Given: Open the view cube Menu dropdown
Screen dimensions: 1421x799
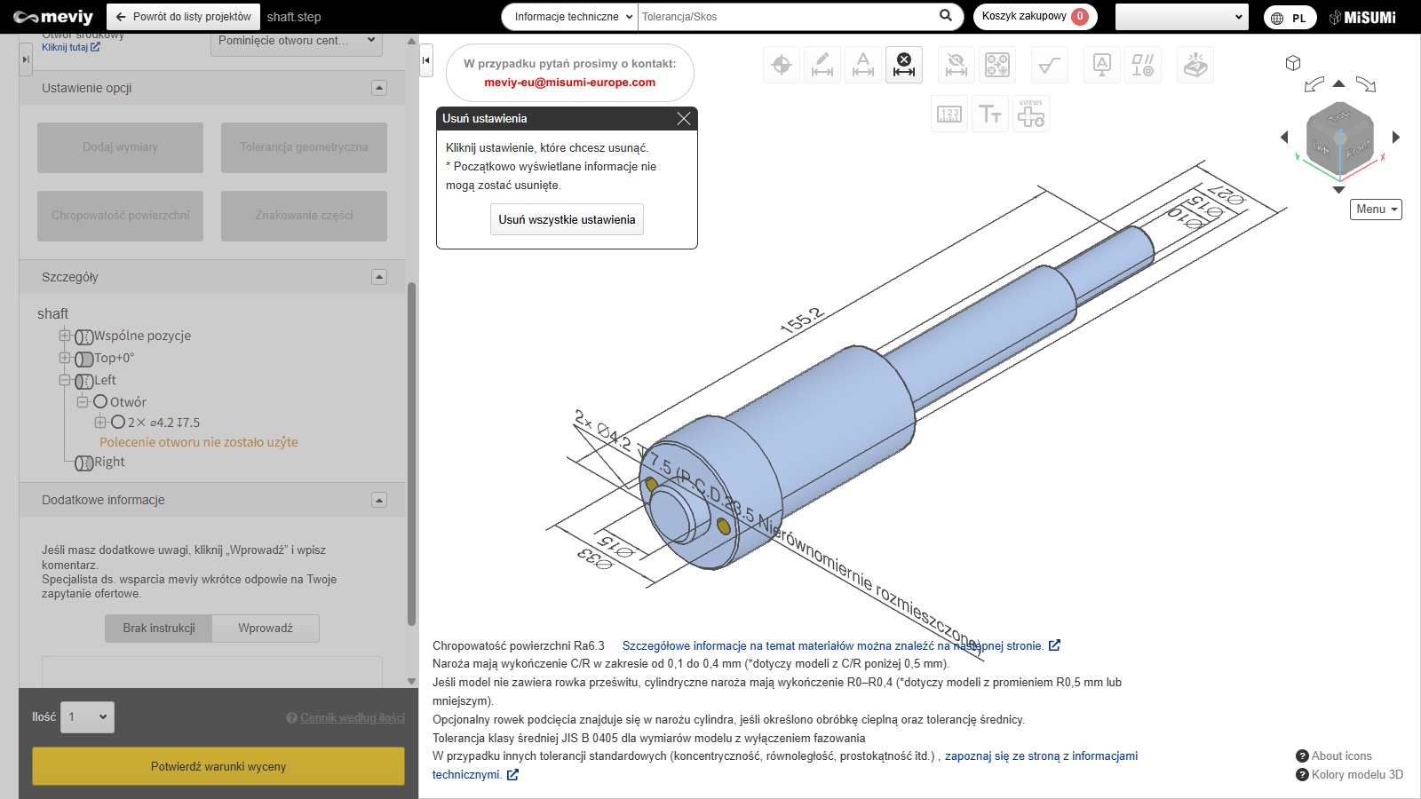Looking at the screenshot, I should (1376, 210).
